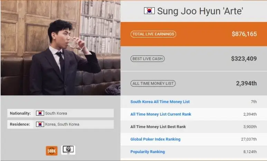Image resolution: width=267 pixels, height=161 pixels.
Task: Click the large 2,394th ranking value
Action: click(x=246, y=83)
